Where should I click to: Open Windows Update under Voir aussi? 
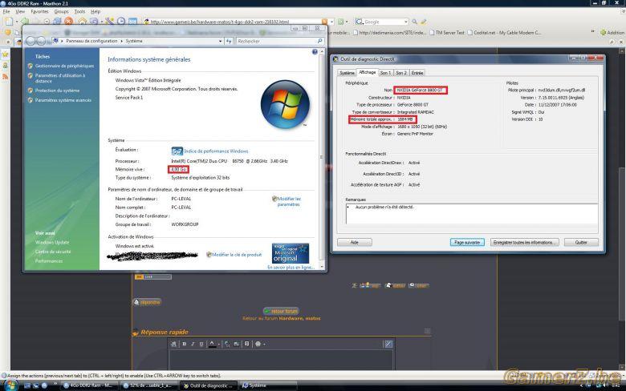(x=52, y=242)
